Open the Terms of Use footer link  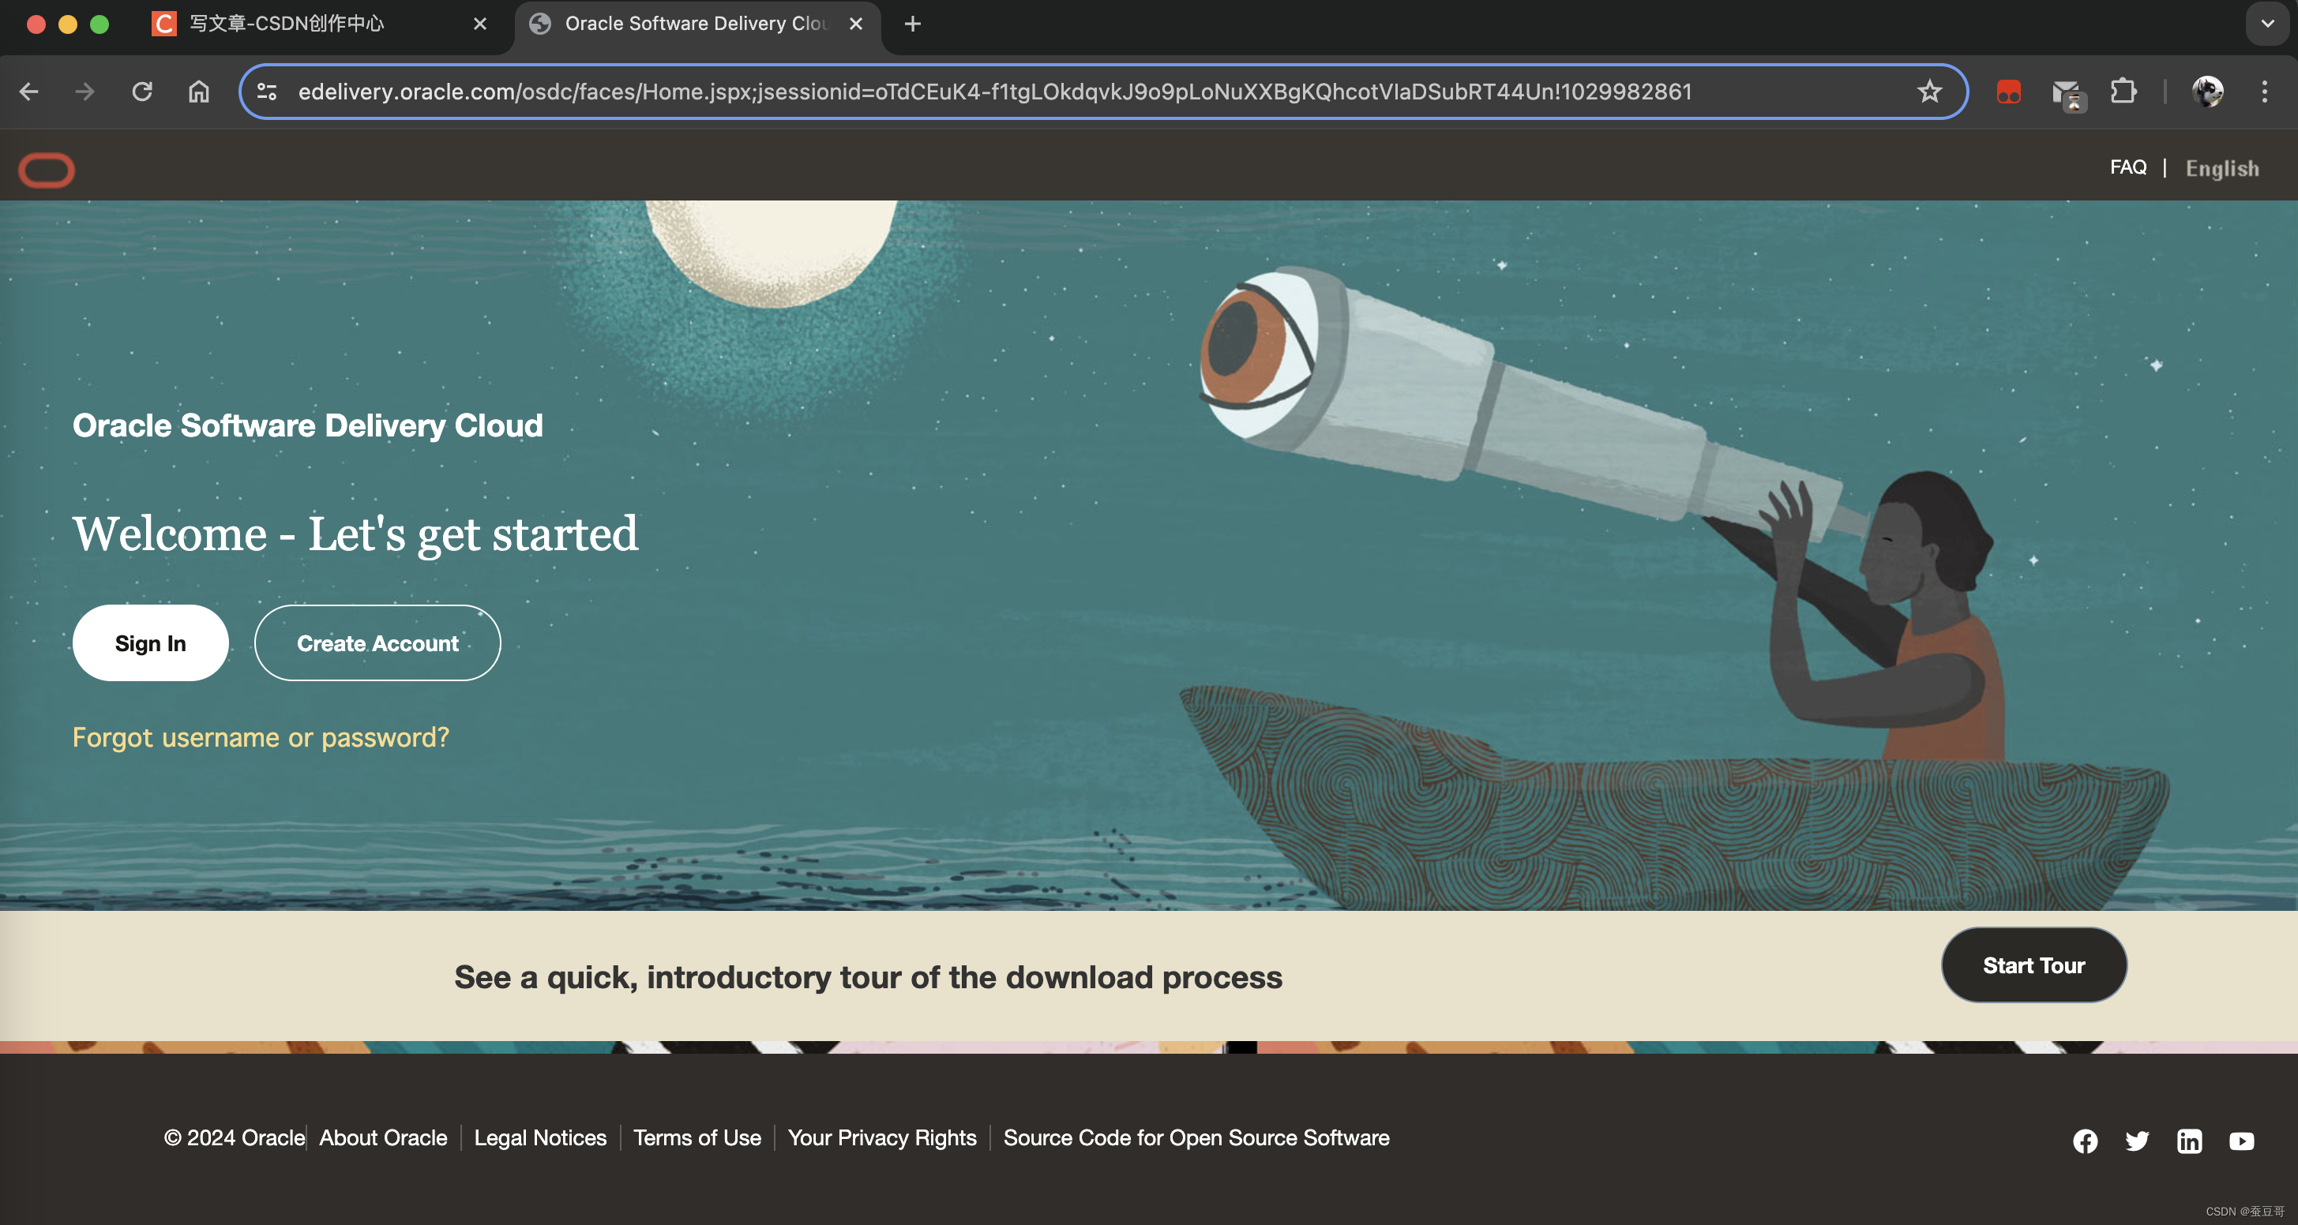[697, 1137]
